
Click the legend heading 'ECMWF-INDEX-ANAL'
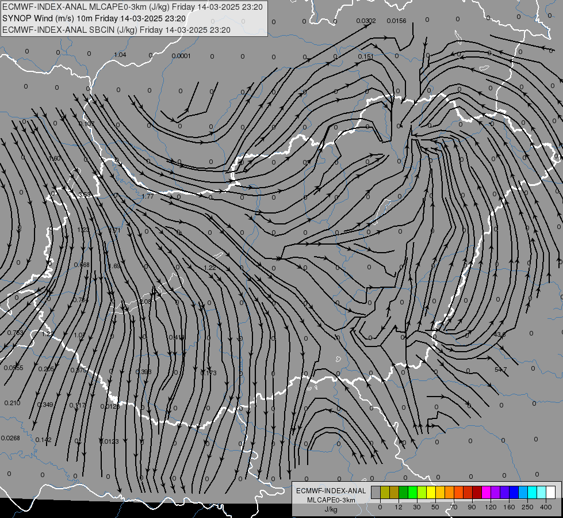coord(331,491)
